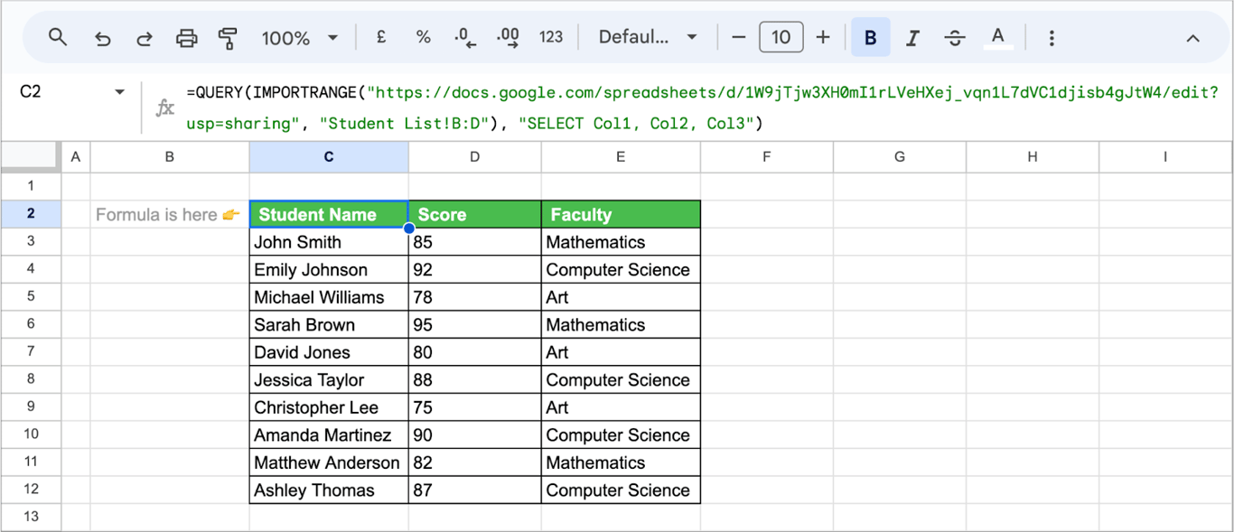
Task: Open the Default font dropdown
Action: click(648, 37)
